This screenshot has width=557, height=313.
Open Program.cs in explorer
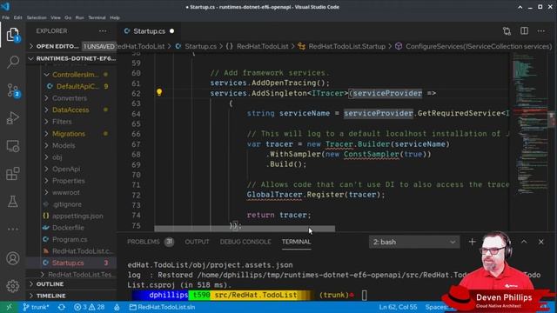click(70, 239)
